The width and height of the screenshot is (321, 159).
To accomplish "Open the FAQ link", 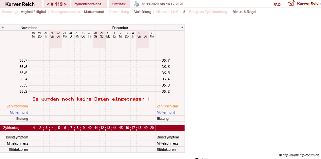I will pyautogui.click(x=277, y=5).
